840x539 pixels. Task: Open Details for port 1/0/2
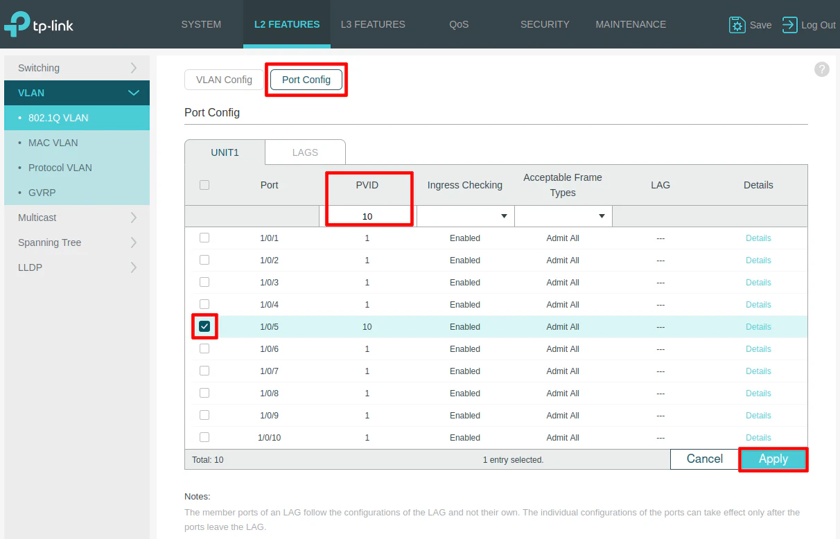(758, 260)
